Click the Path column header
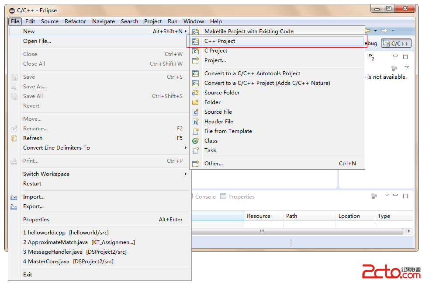The width and height of the screenshot is (422, 283). (309, 216)
